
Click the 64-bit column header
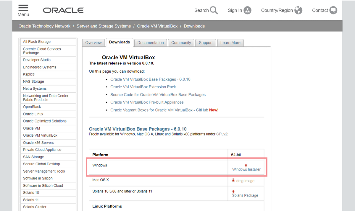pos(236,155)
